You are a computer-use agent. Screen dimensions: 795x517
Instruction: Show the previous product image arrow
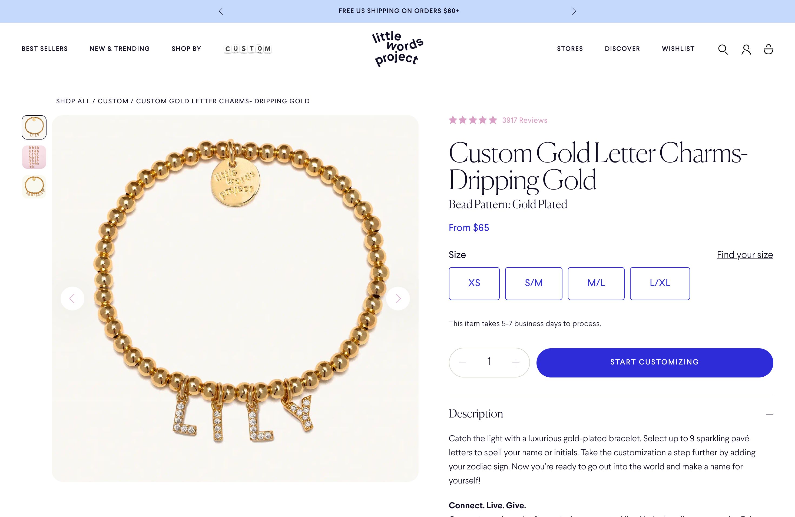(x=72, y=299)
